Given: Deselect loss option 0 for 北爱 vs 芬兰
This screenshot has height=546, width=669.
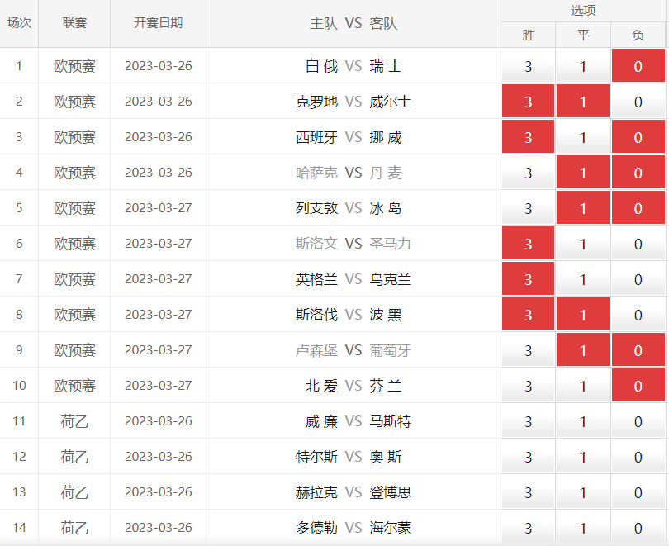Looking at the screenshot, I should point(638,386).
